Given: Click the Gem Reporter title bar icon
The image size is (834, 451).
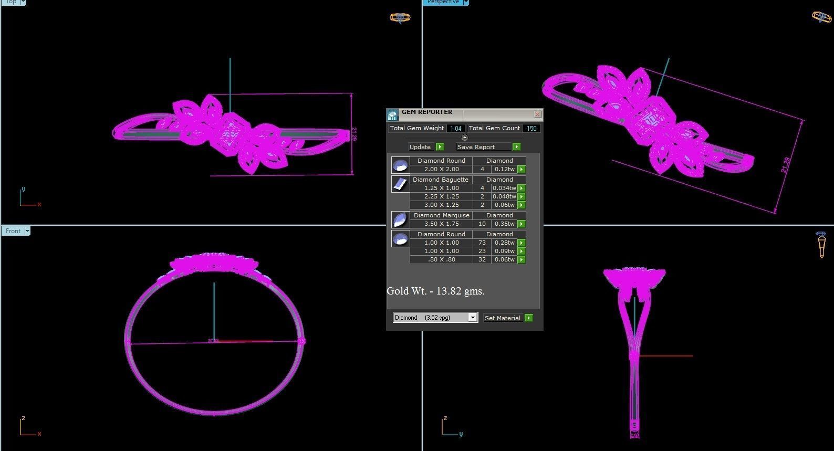Looking at the screenshot, I should (x=392, y=114).
